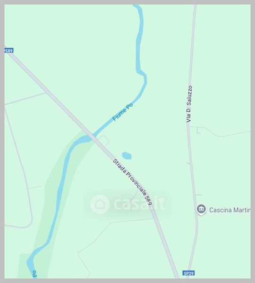Screen dimensions: 255x283
Task: Click the Cascina Martin place label
Action: [229, 210]
